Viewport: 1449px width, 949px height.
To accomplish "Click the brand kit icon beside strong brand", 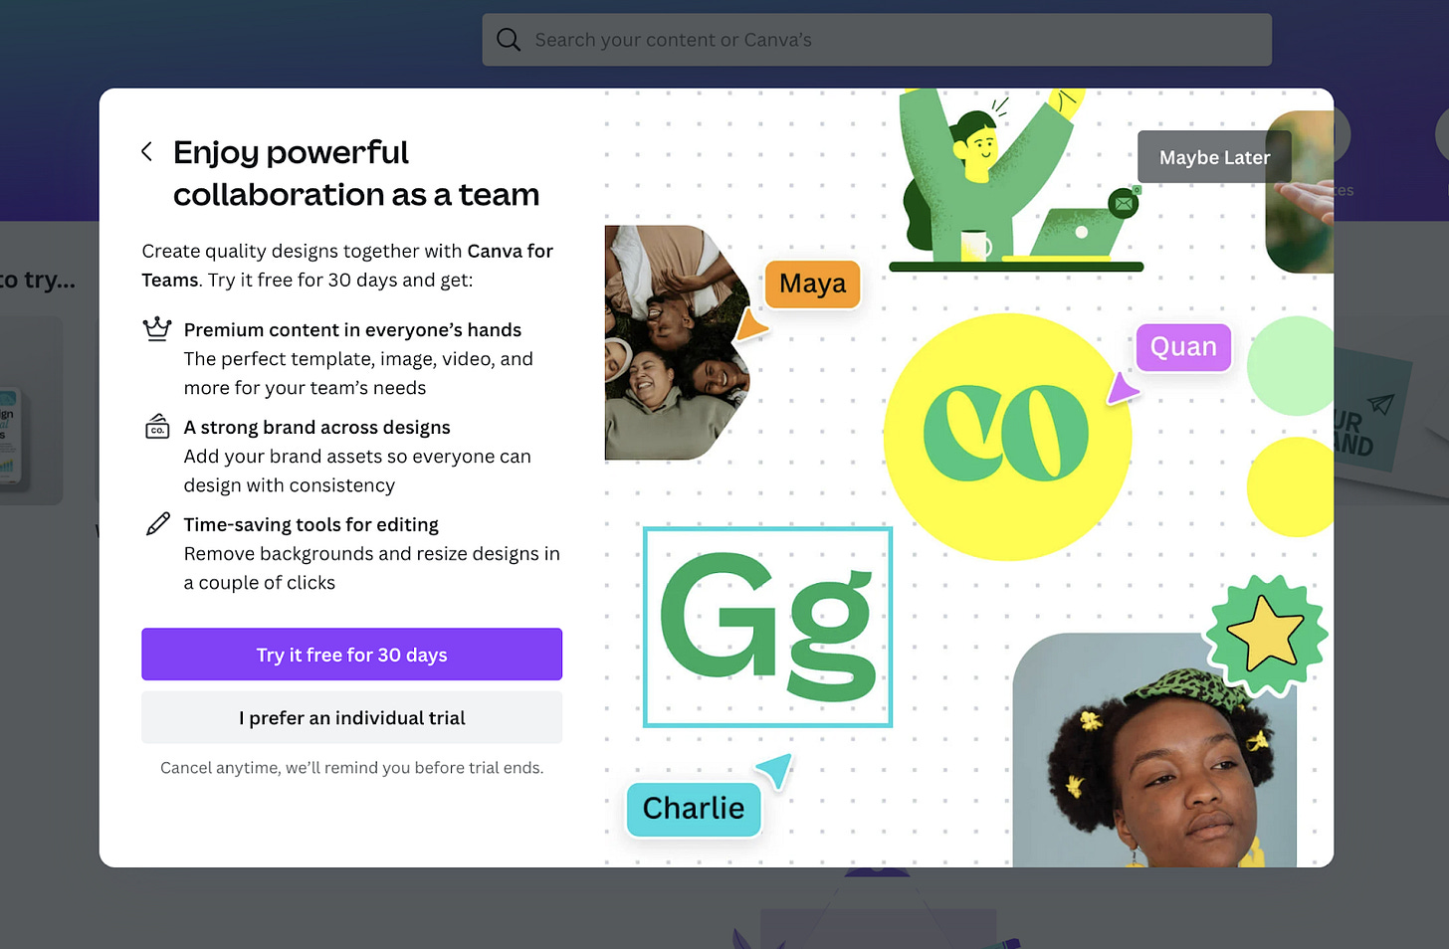I will [157, 427].
